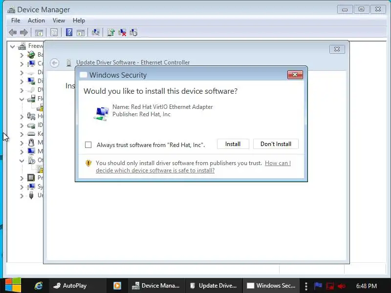This screenshot has height=293, width=391.
Task: Click the Install button
Action: pyautogui.click(x=233, y=144)
